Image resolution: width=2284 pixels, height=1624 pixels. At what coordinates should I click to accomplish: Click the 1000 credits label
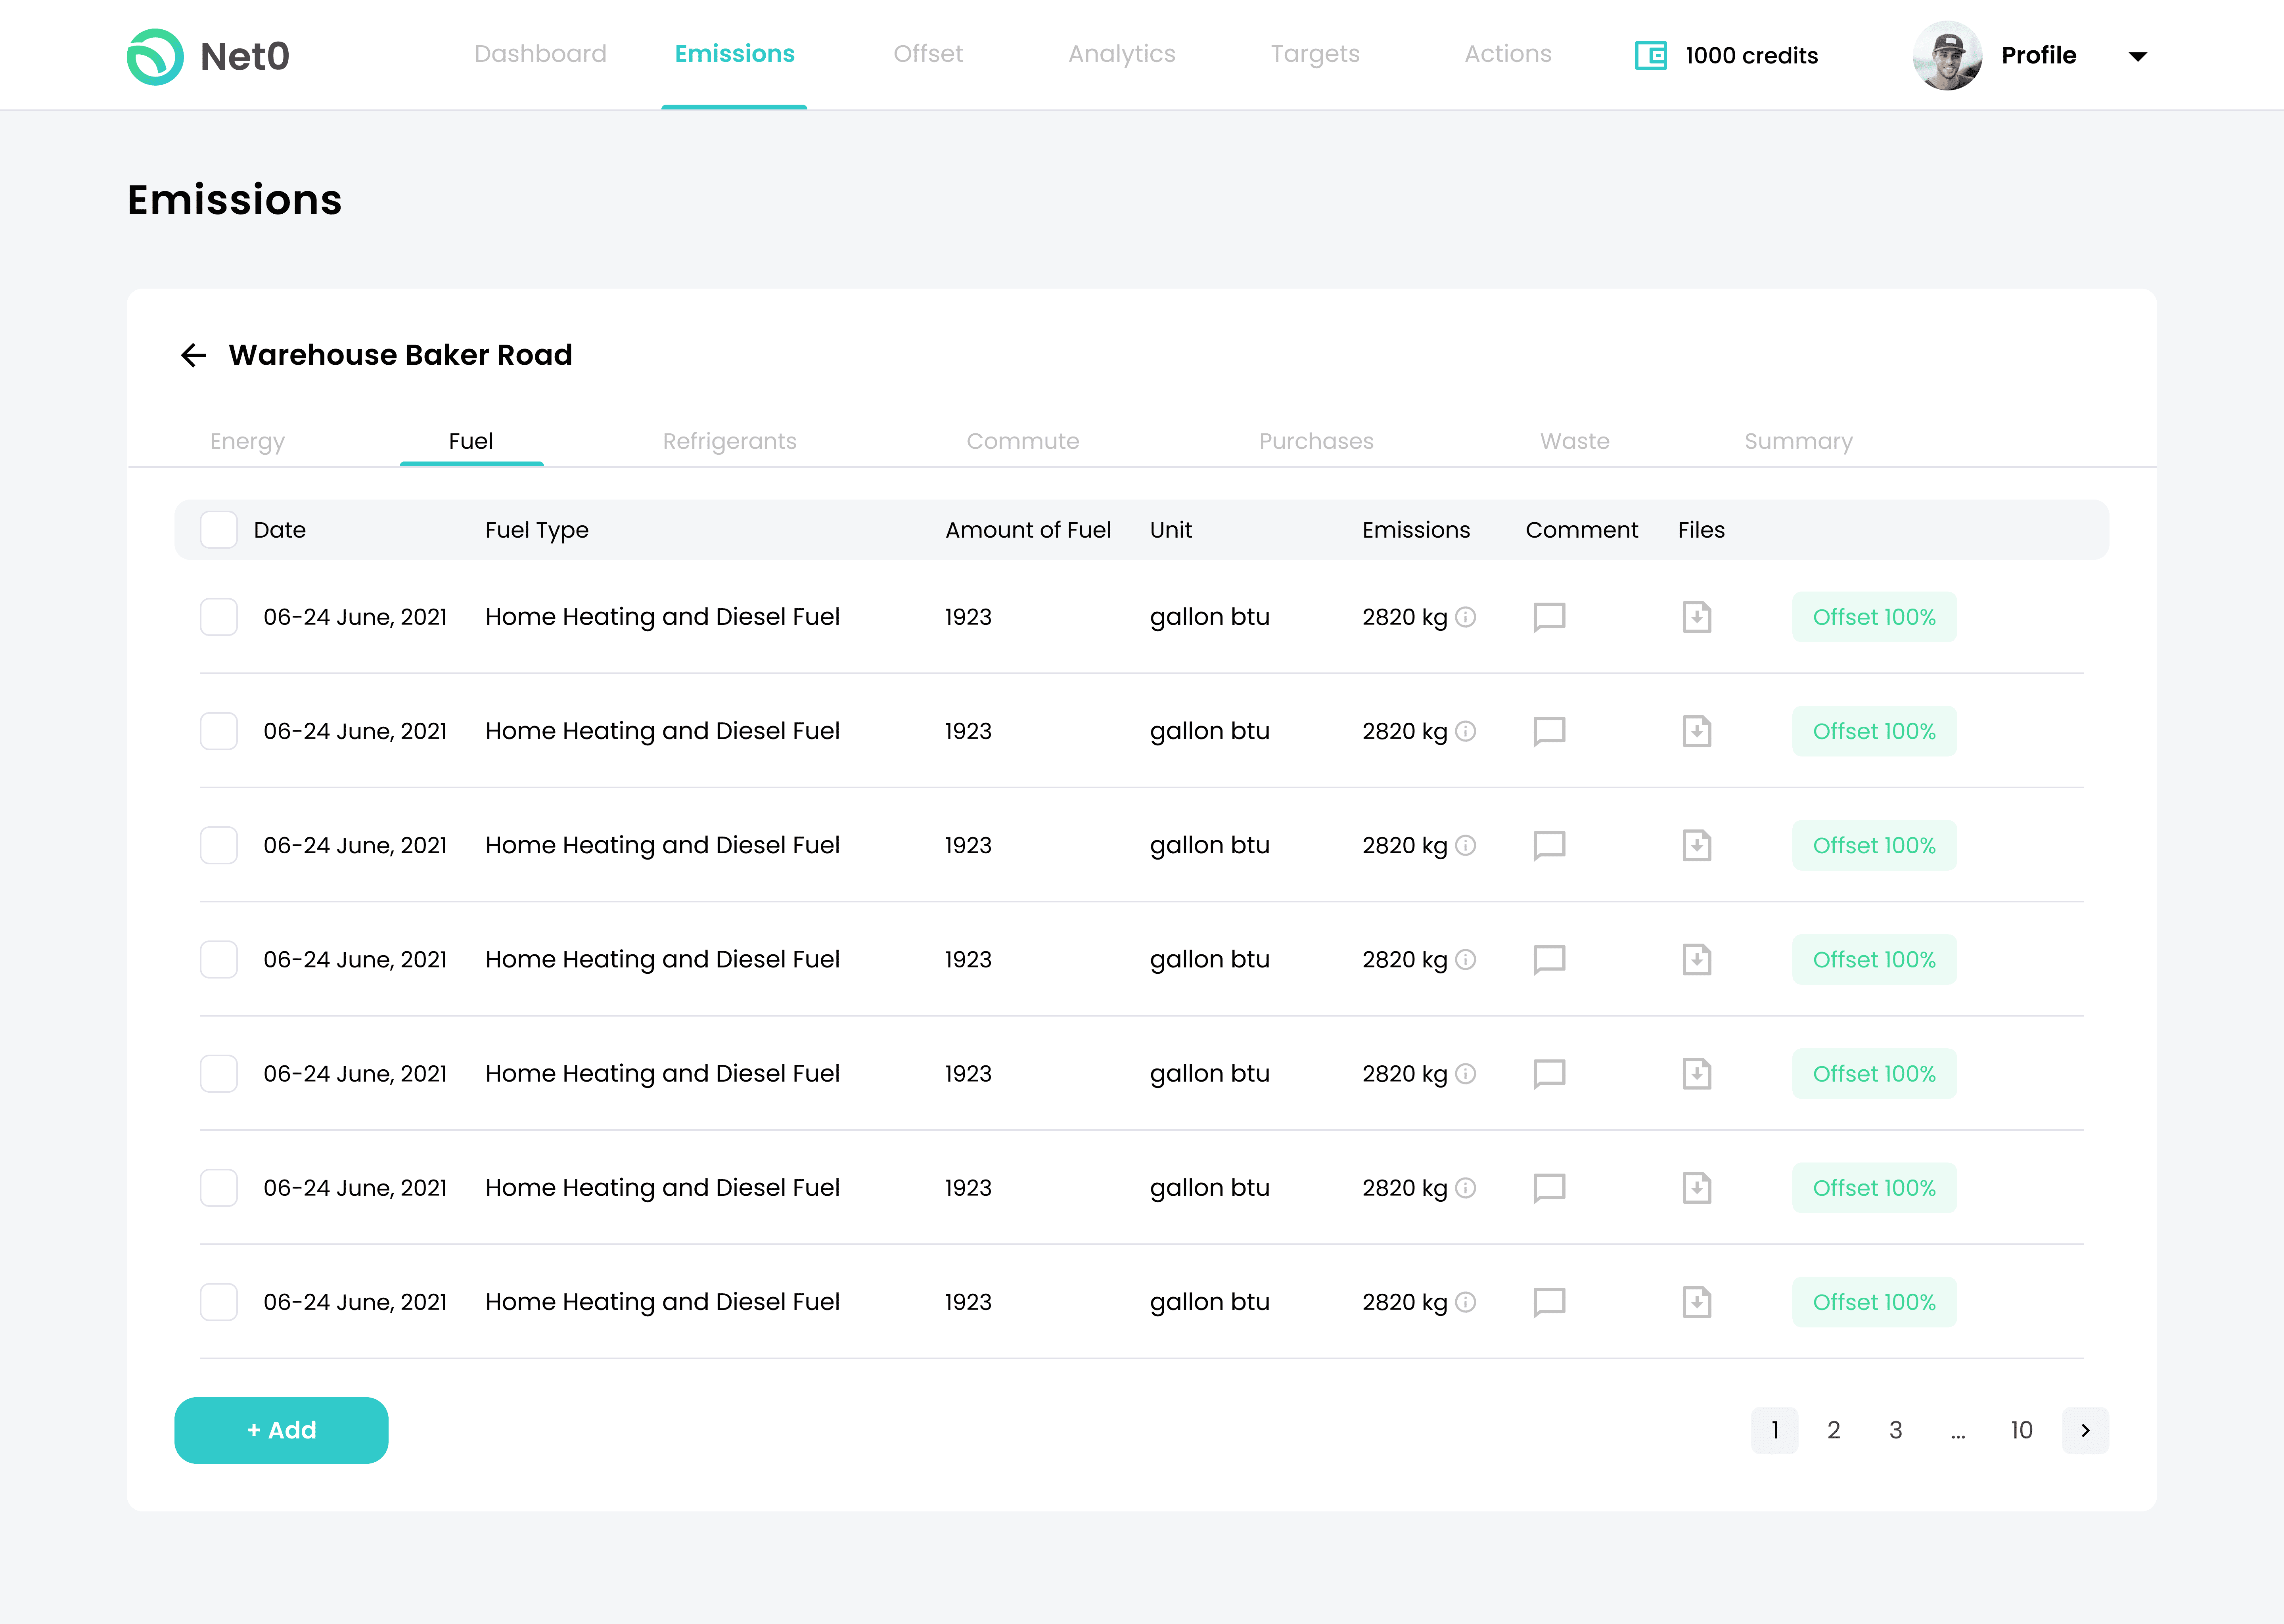pos(1751,56)
